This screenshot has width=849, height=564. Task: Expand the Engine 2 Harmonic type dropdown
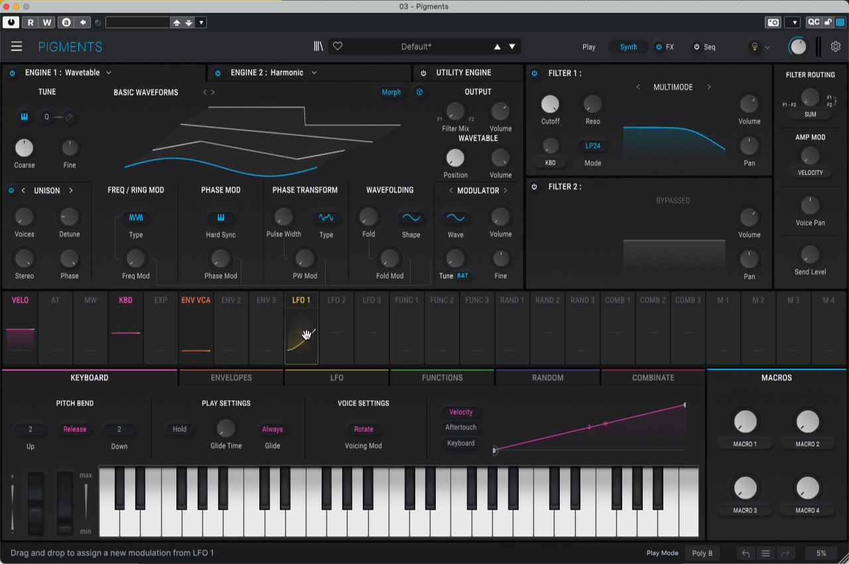coord(314,73)
